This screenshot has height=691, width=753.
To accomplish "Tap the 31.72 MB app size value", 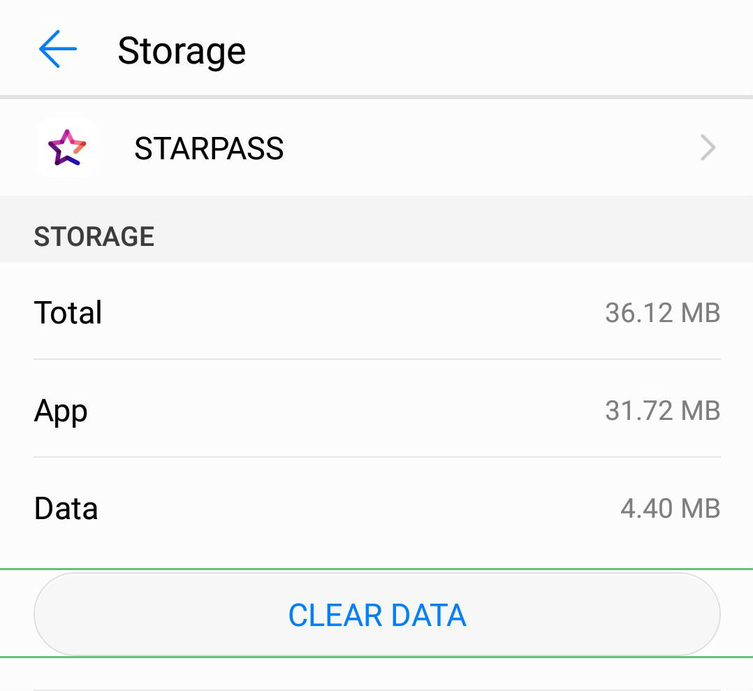I will pyautogui.click(x=662, y=411).
